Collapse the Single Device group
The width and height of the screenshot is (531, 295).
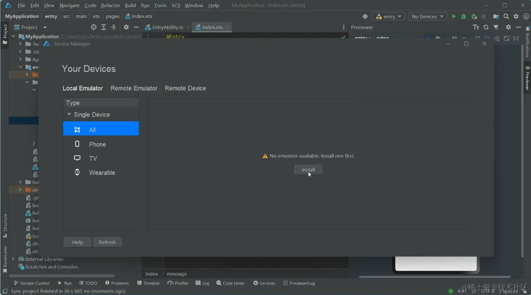pos(69,114)
